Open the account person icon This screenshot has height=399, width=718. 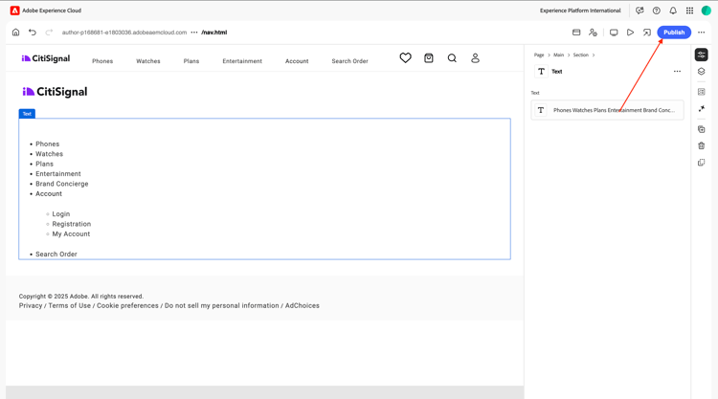tap(475, 58)
